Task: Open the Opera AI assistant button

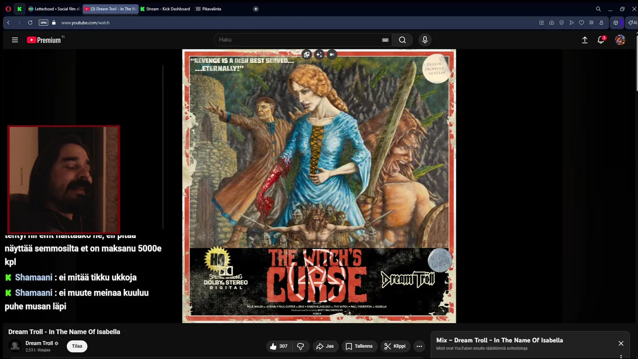Action: pos(632,22)
